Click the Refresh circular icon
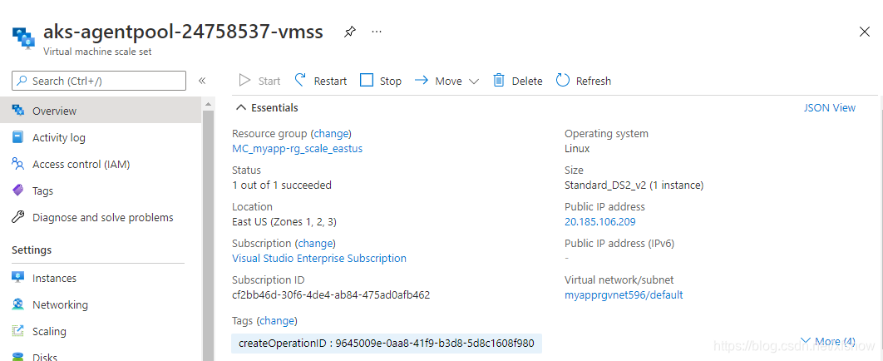 (x=563, y=81)
